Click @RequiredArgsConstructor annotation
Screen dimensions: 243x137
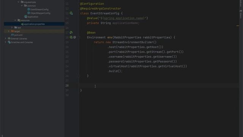pos(100,8)
